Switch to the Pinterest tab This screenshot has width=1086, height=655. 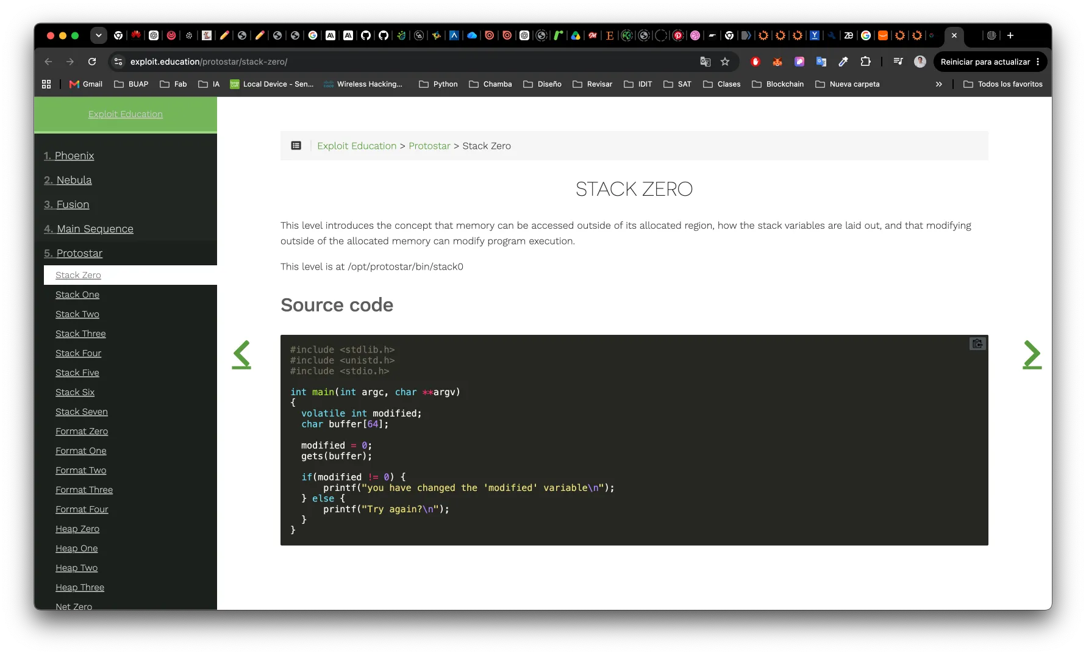(x=678, y=35)
